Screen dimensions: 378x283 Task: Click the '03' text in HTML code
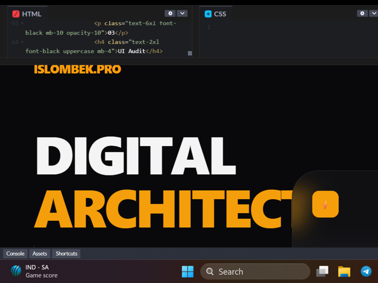111,33
